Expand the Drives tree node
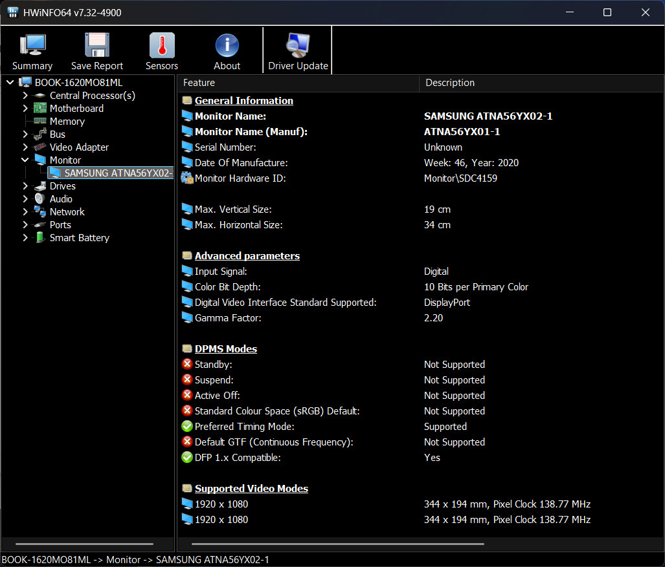The image size is (665, 567). pos(25,186)
